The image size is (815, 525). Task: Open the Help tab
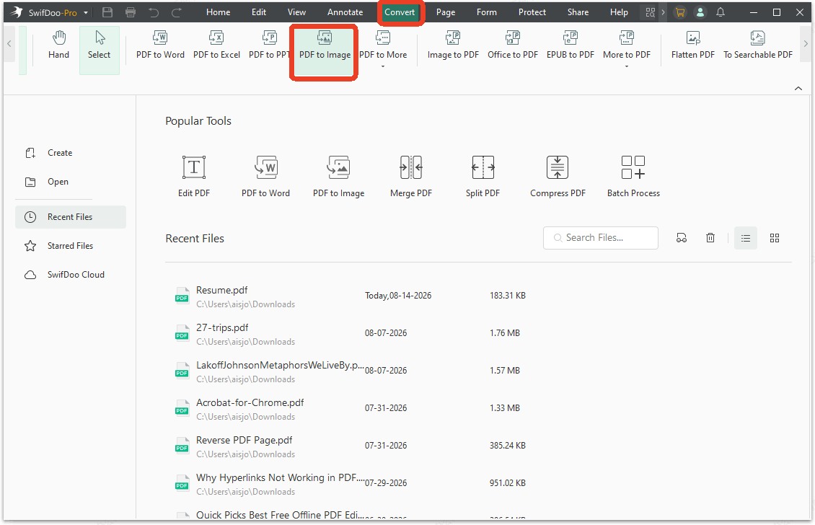619,12
